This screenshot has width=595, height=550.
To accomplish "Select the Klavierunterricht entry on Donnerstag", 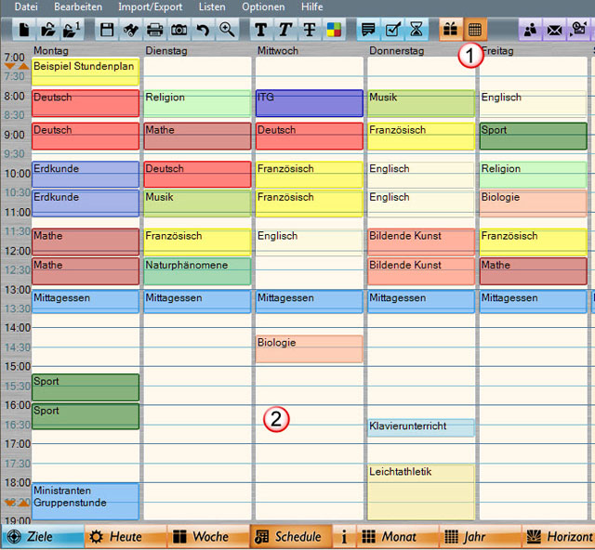I will pyautogui.click(x=420, y=427).
